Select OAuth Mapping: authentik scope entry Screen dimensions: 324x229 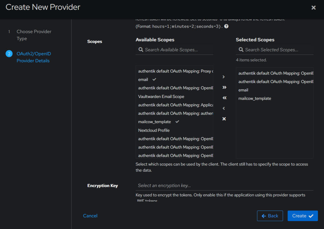point(174,113)
